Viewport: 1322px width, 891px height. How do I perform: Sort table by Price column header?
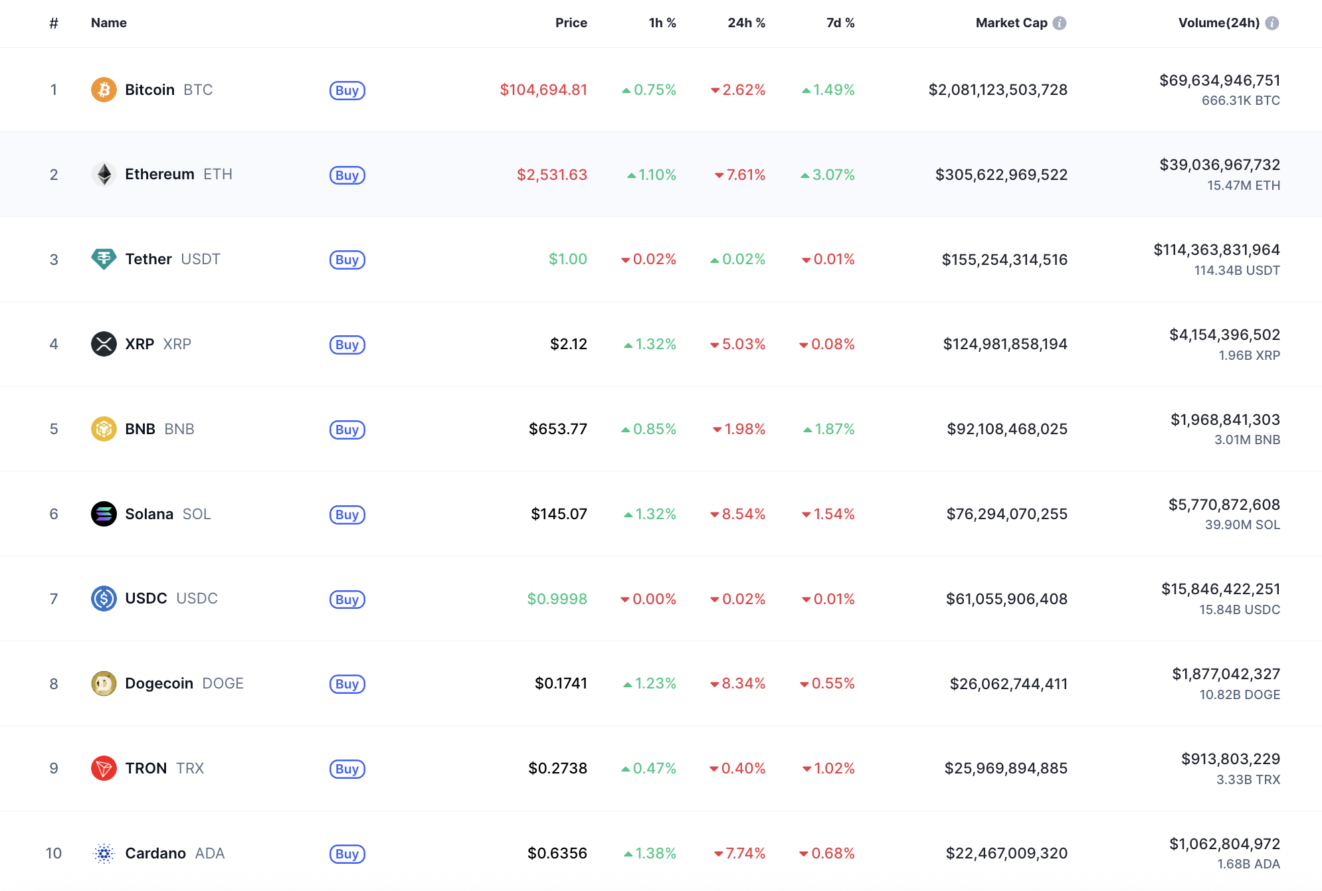[571, 23]
